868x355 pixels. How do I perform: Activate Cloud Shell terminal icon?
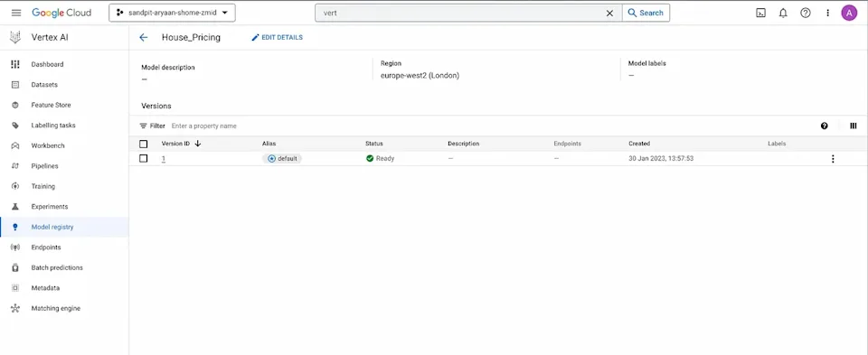pos(760,13)
